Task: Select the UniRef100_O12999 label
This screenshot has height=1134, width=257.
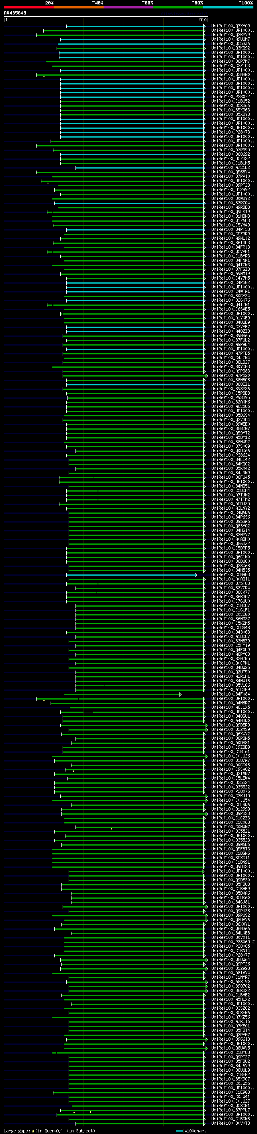Action: point(230,809)
